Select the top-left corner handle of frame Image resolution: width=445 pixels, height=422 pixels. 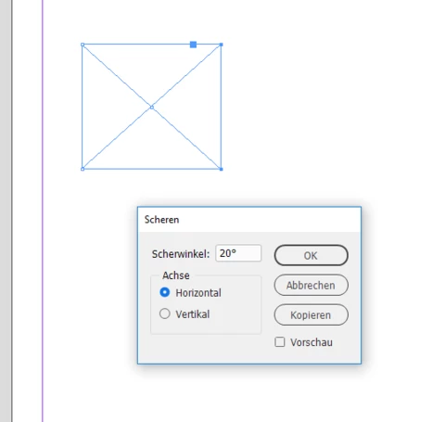[83, 45]
